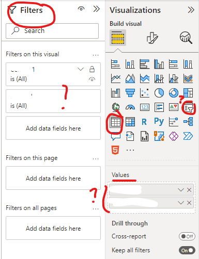Image resolution: width=199 pixels, height=259 pixels.
Task: Click Add data fields under this visual
Action: 53,128
